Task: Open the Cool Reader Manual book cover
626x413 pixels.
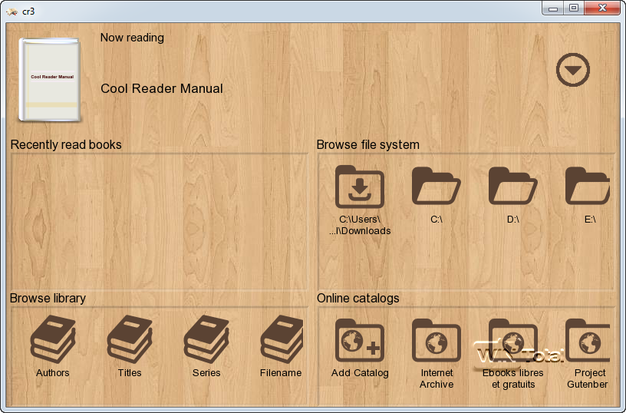Action: (51, 80)
